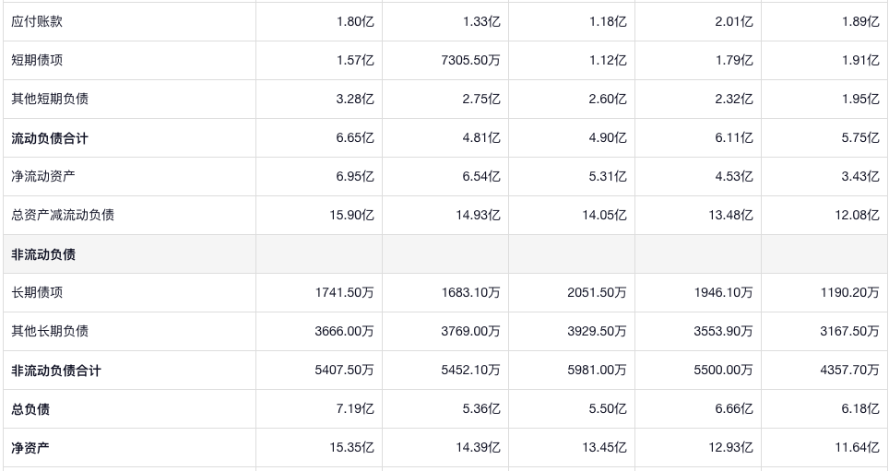889x471 pixels.
Task: Click the 净流动资产 row label
Action: 43,176
